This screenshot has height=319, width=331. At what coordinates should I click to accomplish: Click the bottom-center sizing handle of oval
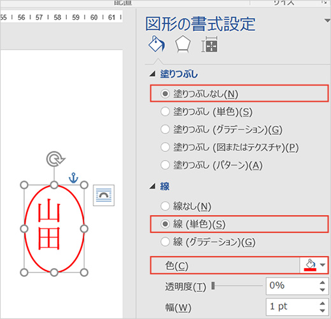[x=54, y=273]
